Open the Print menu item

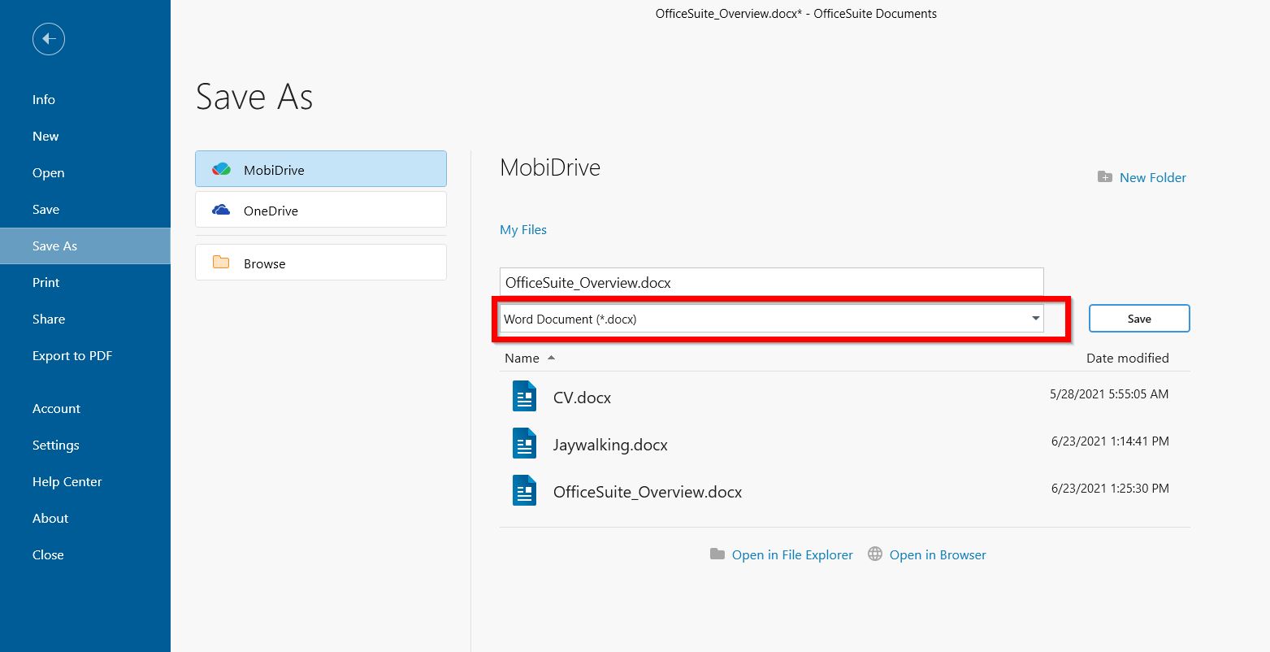[46, 282]
